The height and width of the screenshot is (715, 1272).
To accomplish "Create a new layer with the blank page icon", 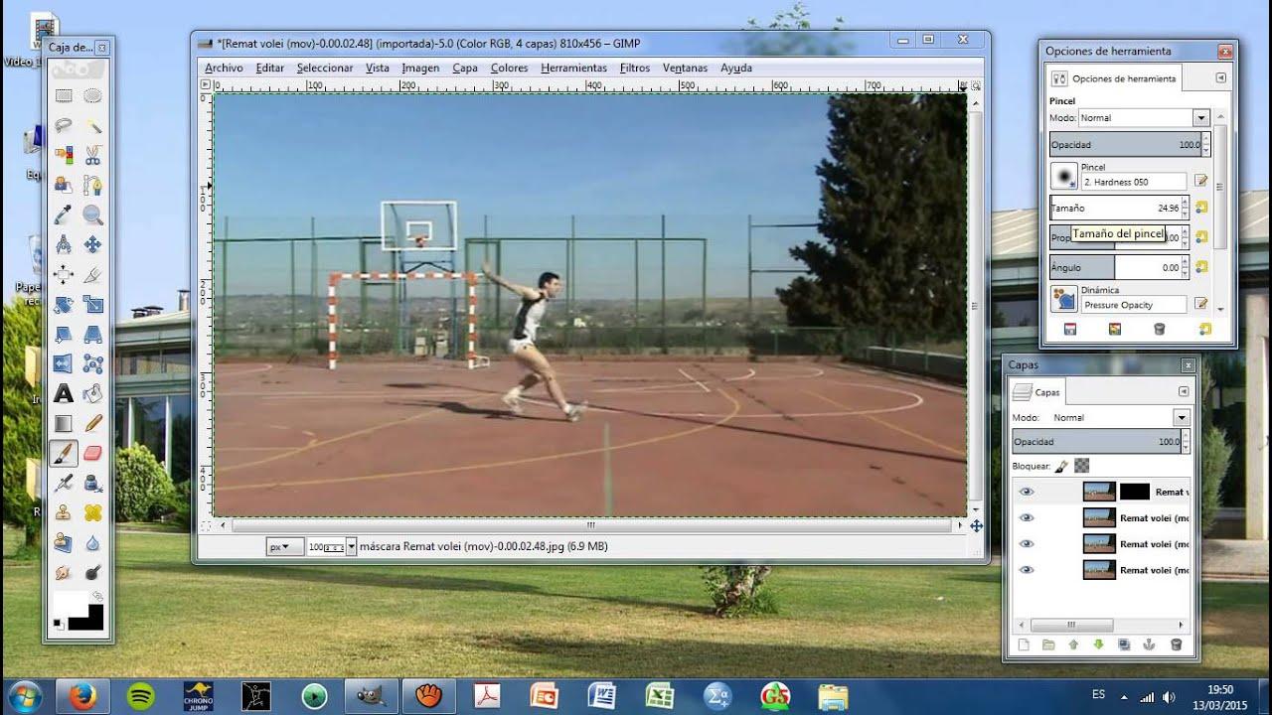I will pos(1024,643).
